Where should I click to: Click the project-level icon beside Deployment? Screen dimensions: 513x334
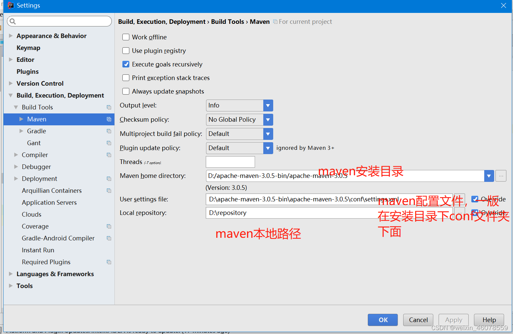tap(109, 179)
